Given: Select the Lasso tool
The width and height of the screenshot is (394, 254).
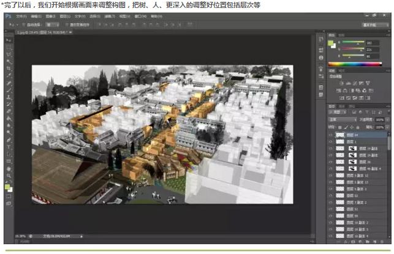Looking at the screenshot, I should (9, 54).
